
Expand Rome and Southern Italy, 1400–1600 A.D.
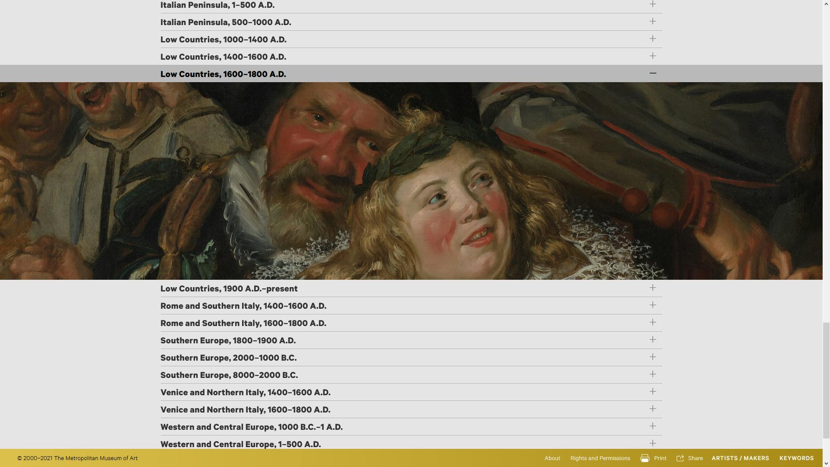coord(243,306)
